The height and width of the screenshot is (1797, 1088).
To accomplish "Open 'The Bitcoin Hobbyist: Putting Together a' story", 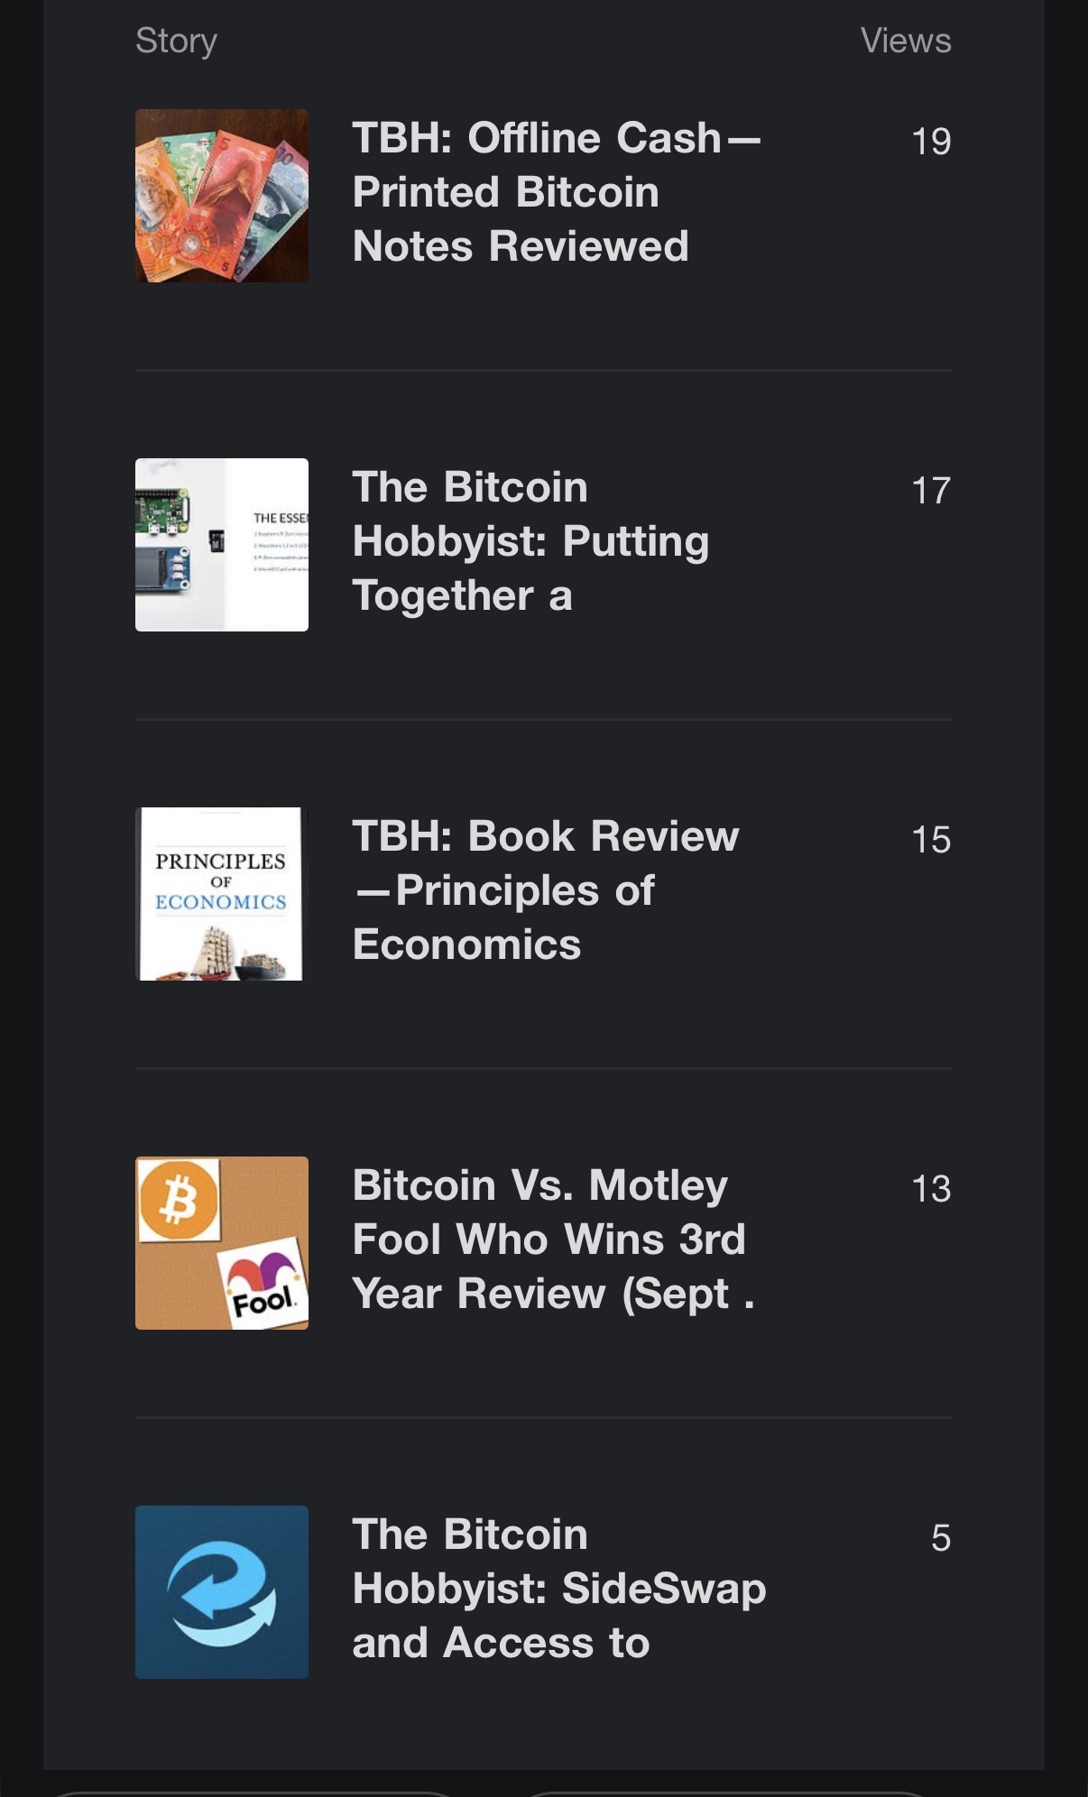I will (x=530, y=541).
